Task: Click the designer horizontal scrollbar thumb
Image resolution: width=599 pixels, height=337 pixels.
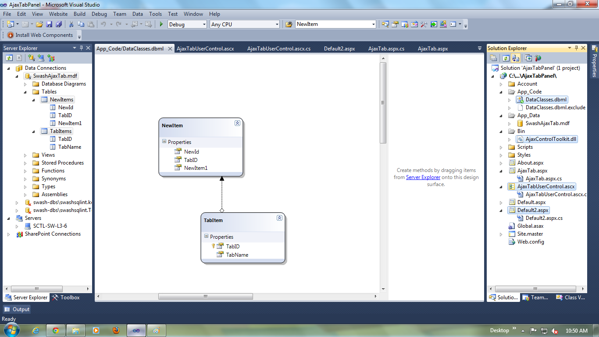Action: (205, 296)
